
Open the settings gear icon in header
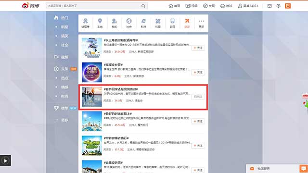(x=278, y=6)
